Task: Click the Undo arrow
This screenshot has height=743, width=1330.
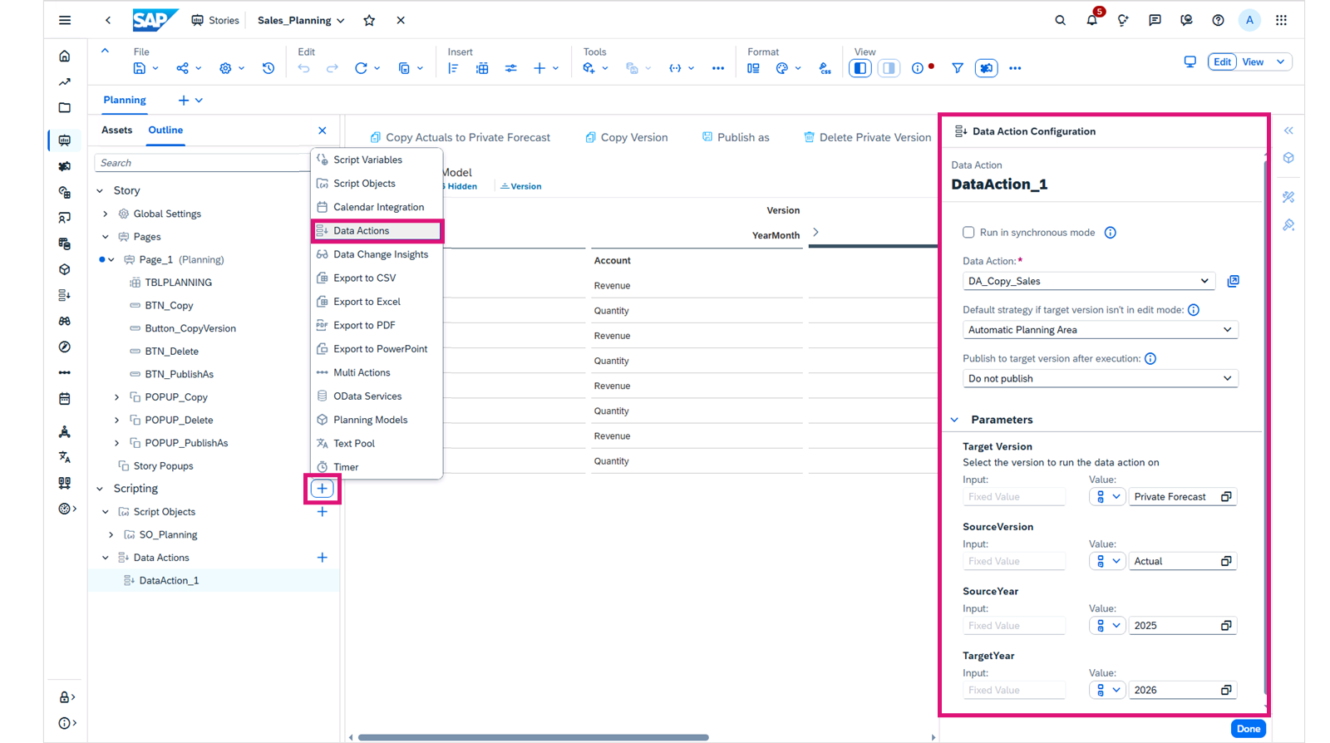Action: coord(304,68)
